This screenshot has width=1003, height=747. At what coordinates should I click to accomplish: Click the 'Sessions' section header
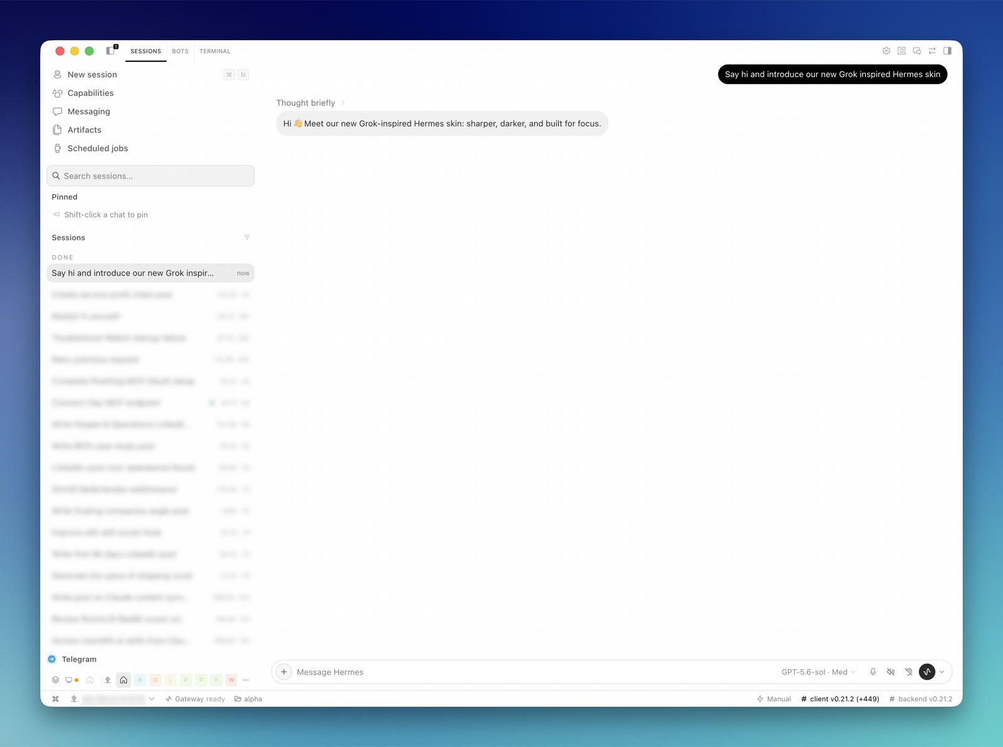coord(68,238)
